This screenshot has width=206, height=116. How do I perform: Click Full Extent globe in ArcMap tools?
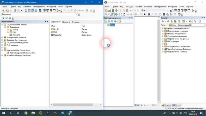pyautogui.click(x=116, y=14)
